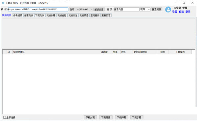Open the 反馈 link
197x121 pixels.
(181, 12)
